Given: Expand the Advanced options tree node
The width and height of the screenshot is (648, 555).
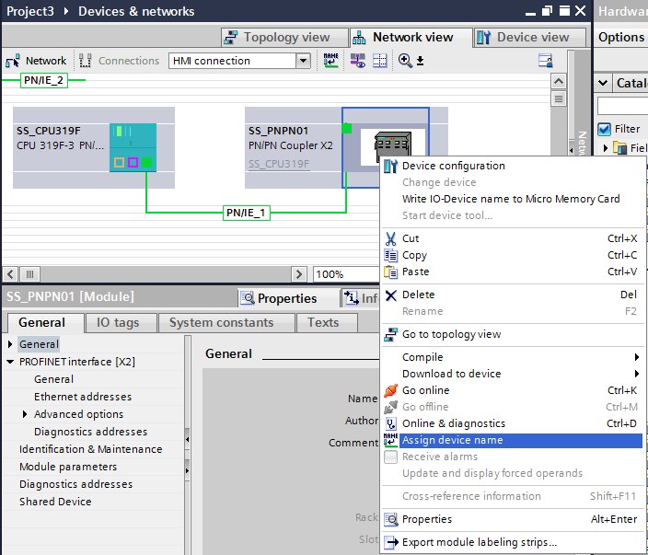Looking at the screenshot, I should [x=25, y=414].
